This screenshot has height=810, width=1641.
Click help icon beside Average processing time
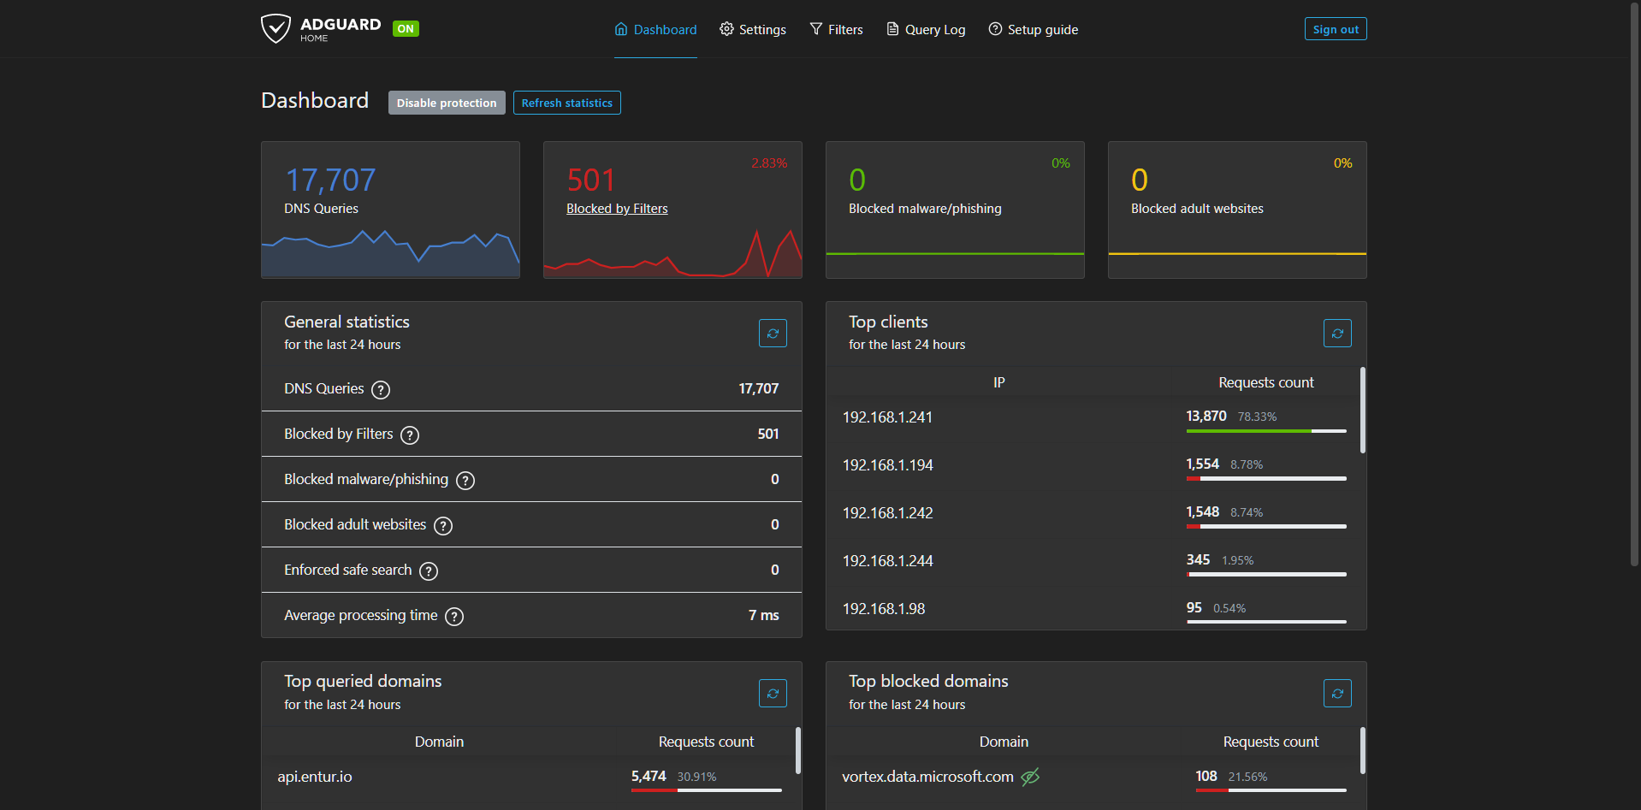click(454, 617)
